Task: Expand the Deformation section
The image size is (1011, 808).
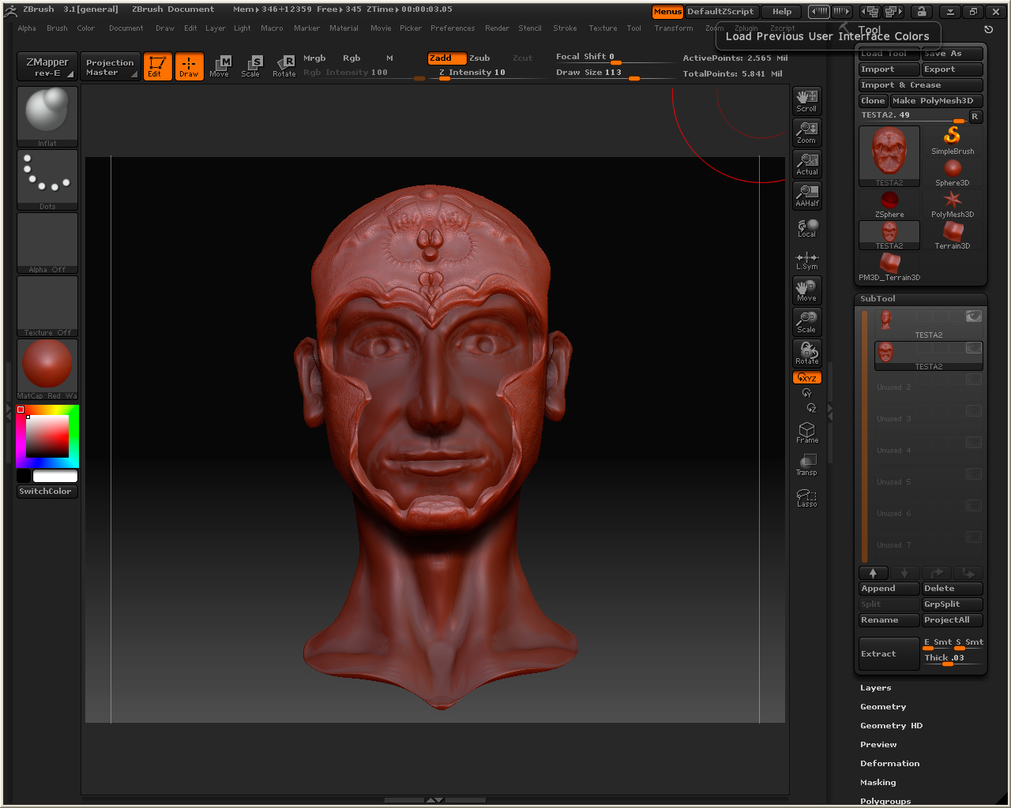Action: coord(889,764)
